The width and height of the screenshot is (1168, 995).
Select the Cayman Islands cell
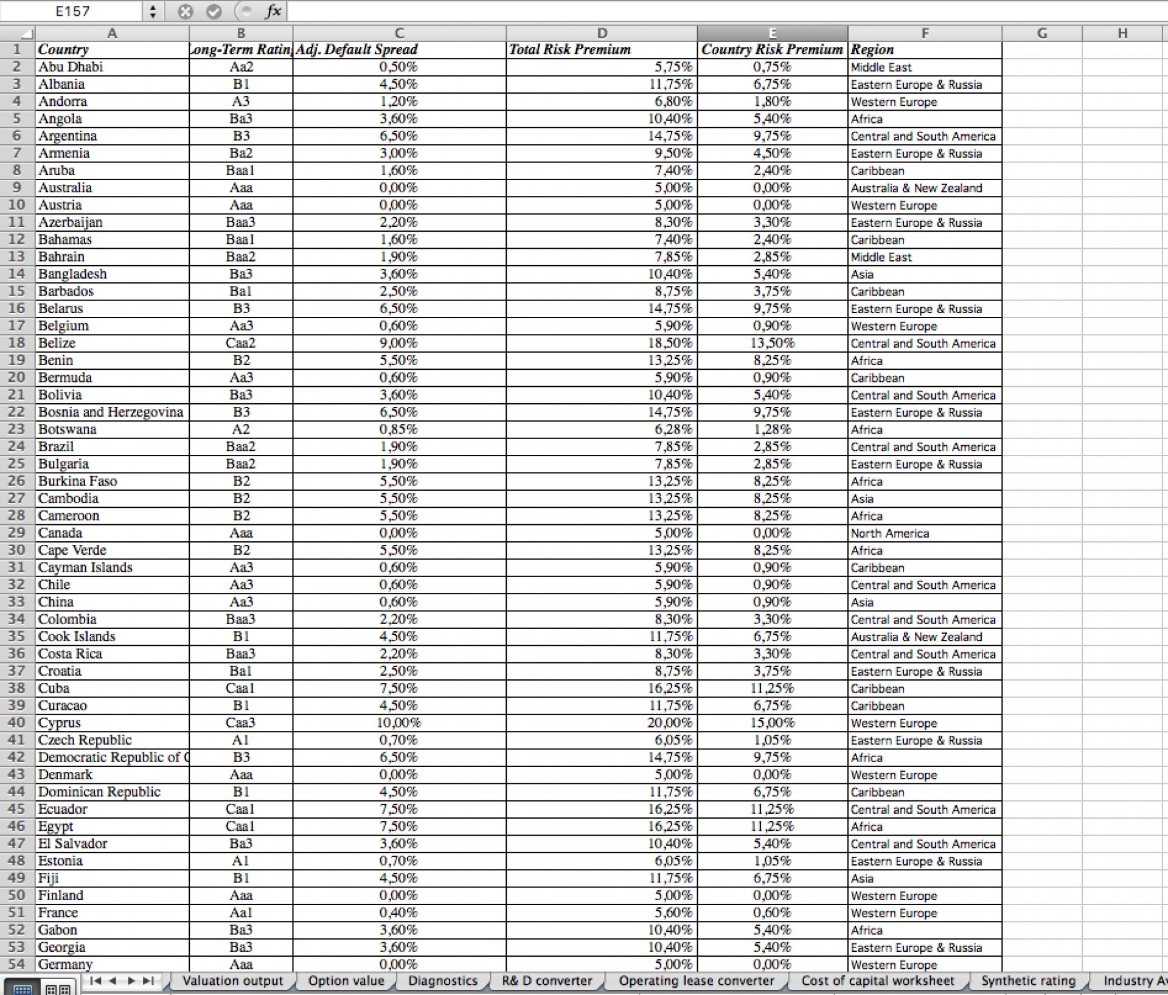[x=112, y=567]
